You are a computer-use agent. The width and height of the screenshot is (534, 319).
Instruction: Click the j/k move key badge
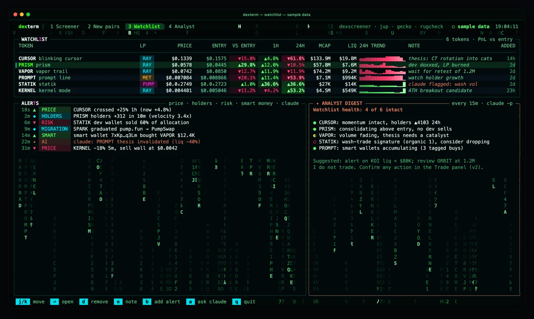[x=23, y=302]
